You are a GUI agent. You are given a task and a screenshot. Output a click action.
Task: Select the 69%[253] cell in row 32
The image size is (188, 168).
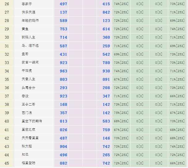point(121,54)
